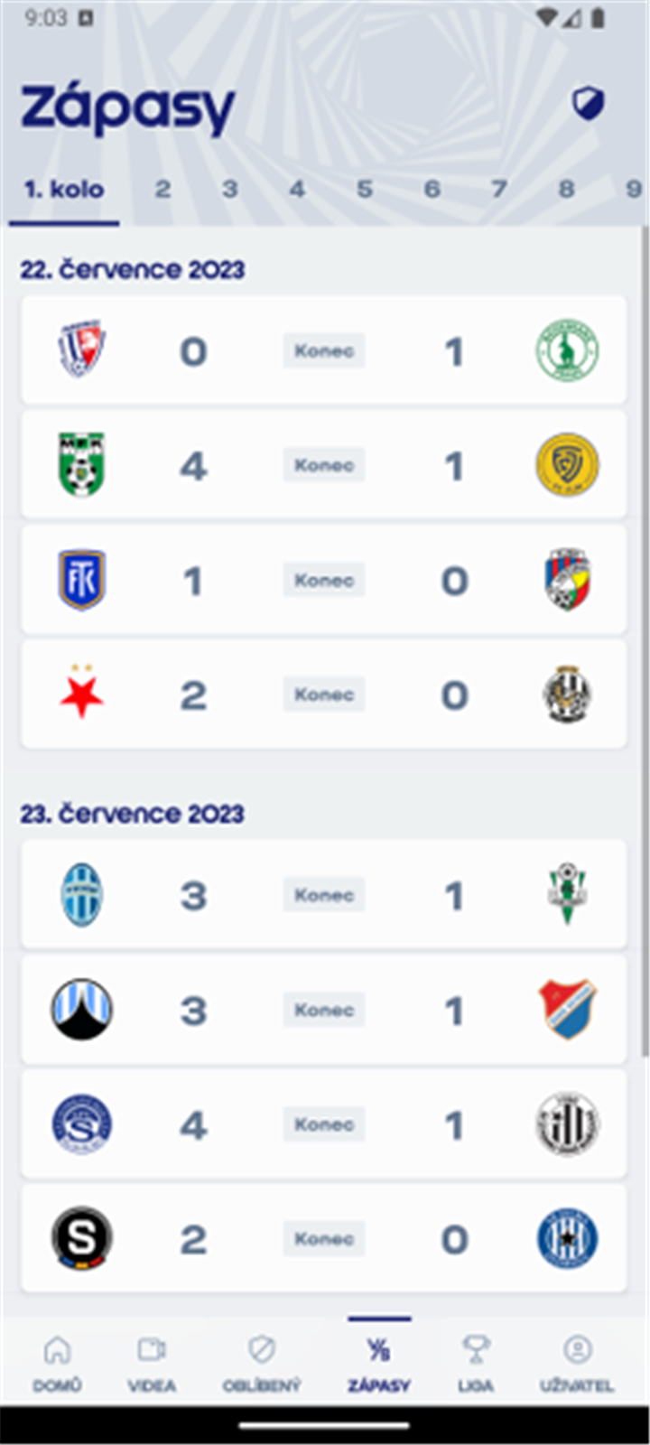
Task: Select the Slavia Praha red star crest
Action: pyautogui.click(x=81, y=695)
